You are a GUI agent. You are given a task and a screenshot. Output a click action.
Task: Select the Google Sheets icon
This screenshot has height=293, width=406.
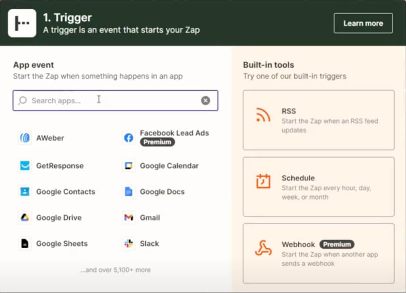[25, 243]
